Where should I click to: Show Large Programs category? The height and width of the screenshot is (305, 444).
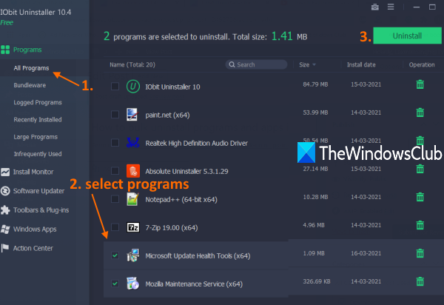pyautogui.click(x=36, y=137)
